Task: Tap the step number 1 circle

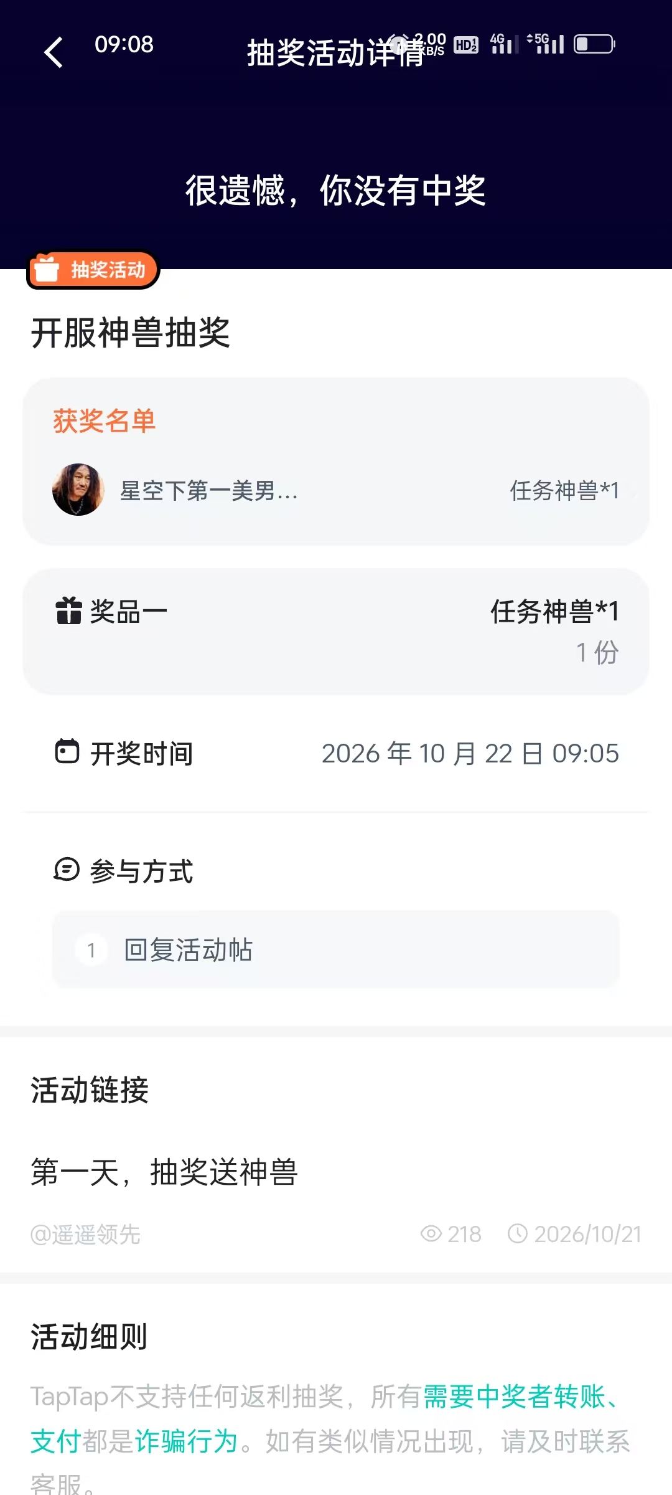Action: point(91,950)
